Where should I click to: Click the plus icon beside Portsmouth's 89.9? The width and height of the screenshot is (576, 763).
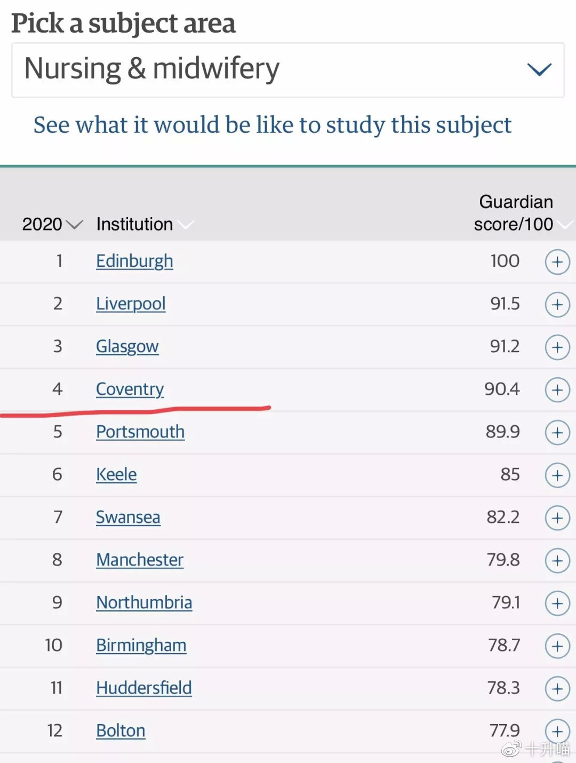[x=557, y=433]
